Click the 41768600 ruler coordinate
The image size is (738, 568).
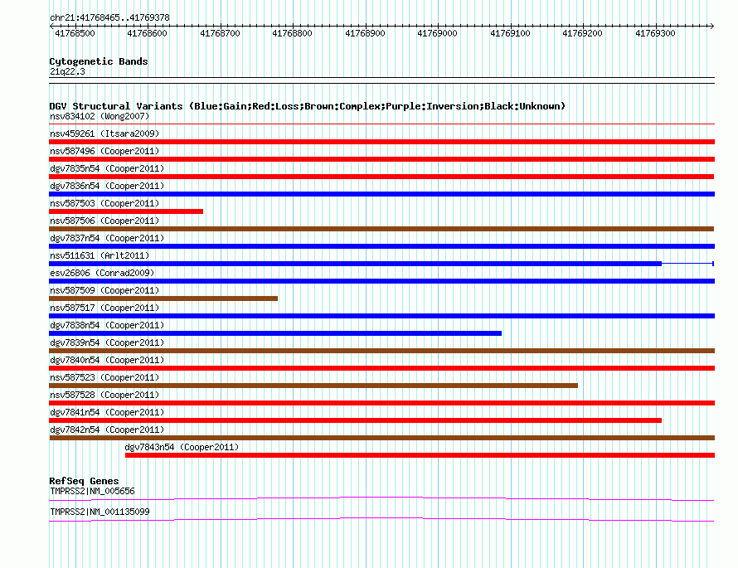148,33
